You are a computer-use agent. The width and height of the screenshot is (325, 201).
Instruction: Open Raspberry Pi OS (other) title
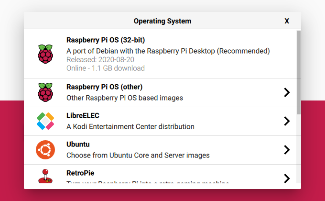[105, 87]
